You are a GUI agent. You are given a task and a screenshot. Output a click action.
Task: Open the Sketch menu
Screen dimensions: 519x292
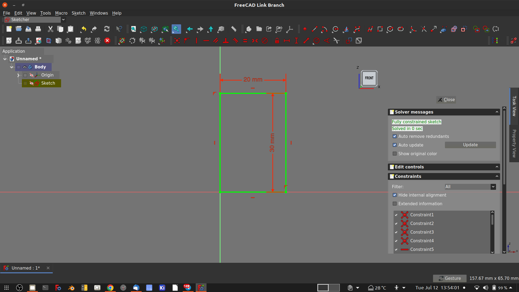click(78, 13)
